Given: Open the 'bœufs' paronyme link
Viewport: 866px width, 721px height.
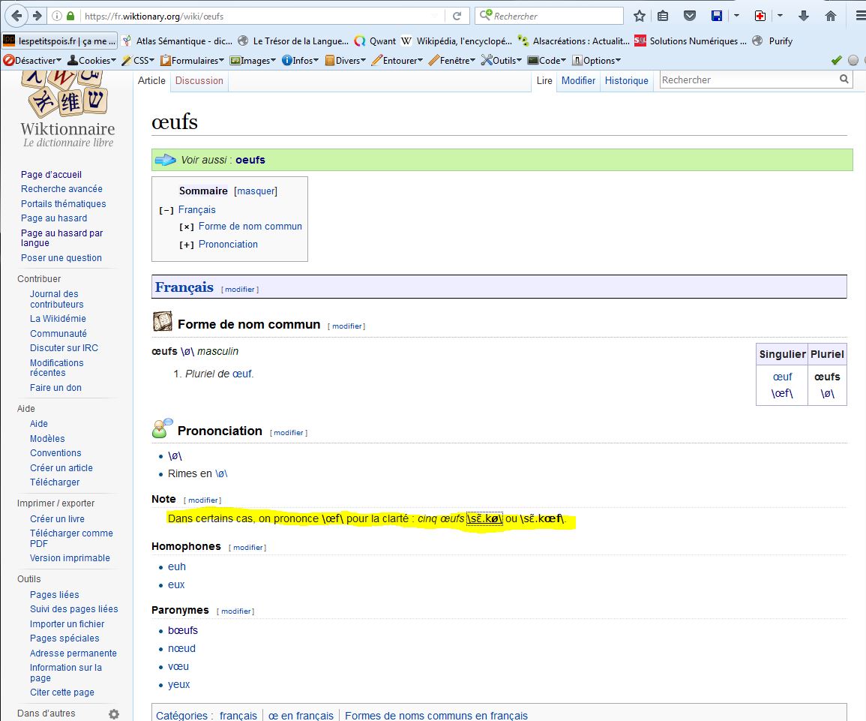Looking at the screenshot, I should pyautogui.click(x=182, y=630).
